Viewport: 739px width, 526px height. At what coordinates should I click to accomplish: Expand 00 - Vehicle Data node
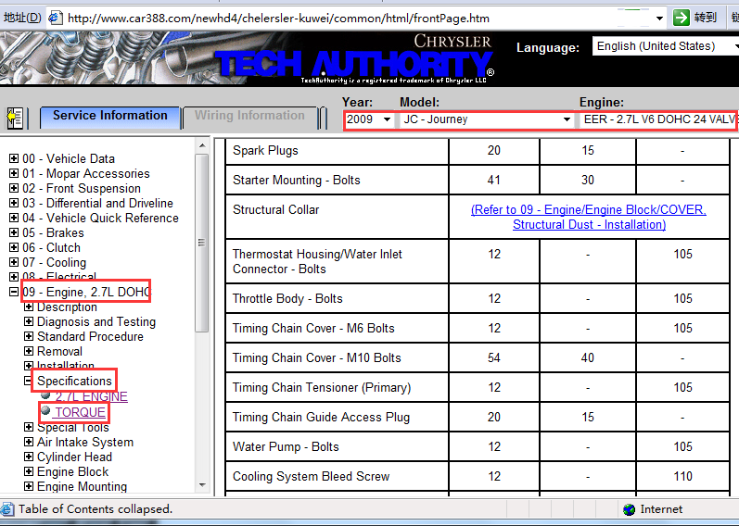[14, 158]
